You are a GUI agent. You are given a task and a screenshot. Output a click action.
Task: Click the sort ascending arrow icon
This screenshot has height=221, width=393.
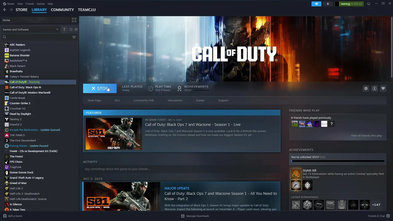(x=64, y=29)
